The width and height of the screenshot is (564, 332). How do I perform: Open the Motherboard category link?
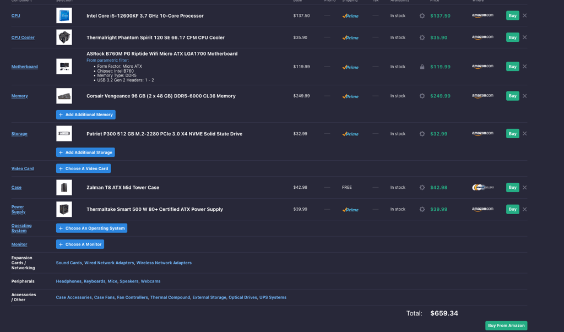24,67
